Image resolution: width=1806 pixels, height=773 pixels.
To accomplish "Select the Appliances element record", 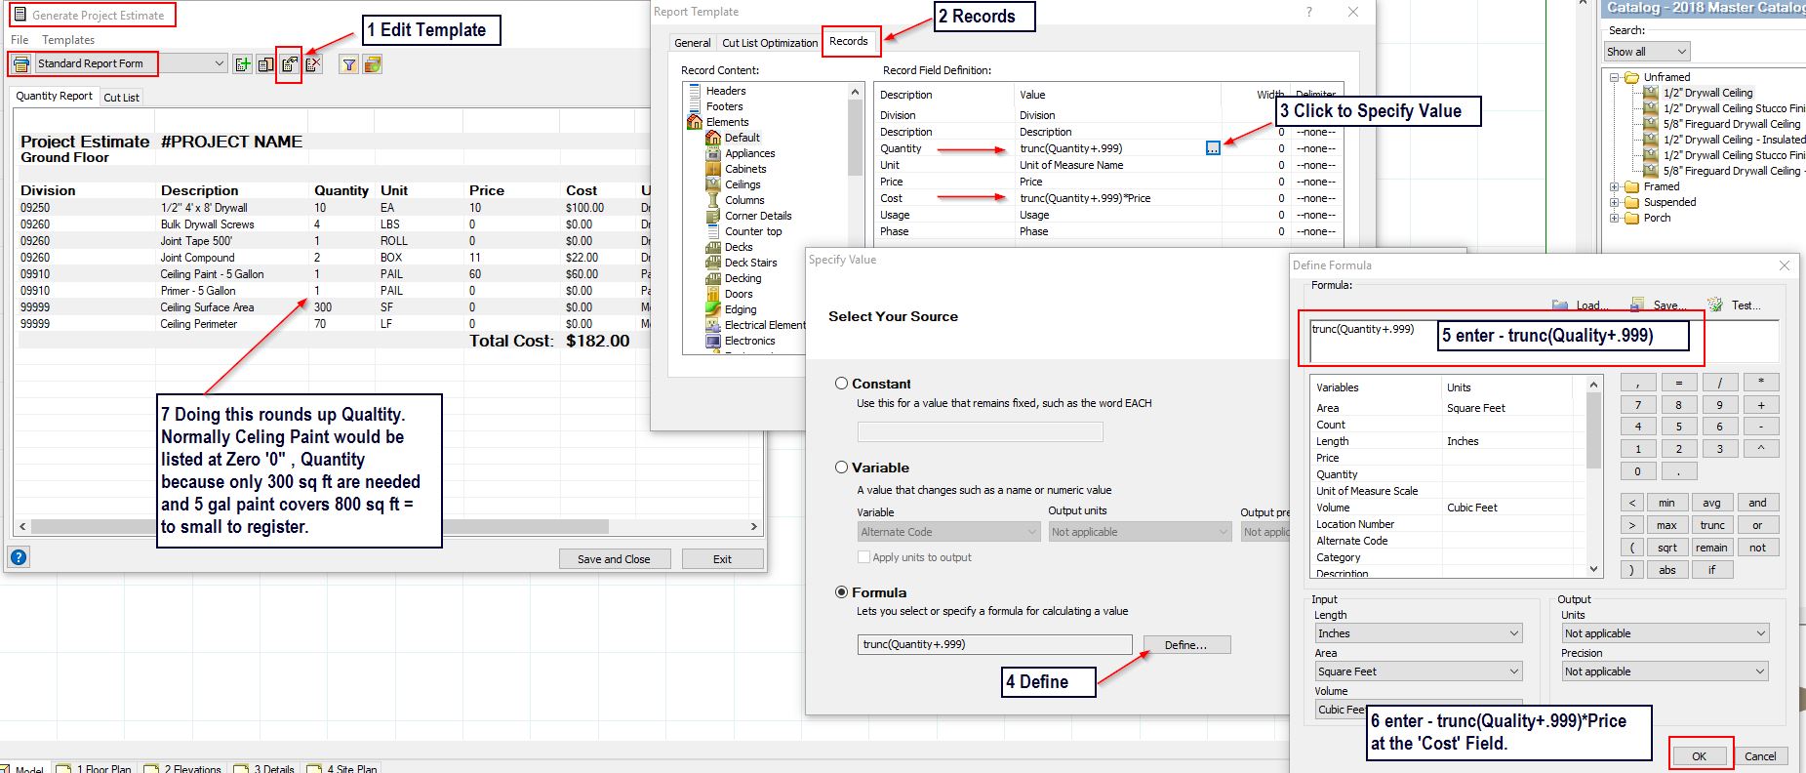I will [x=749, y=153].
